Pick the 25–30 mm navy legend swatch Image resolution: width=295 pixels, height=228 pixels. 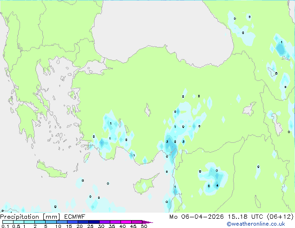click(x=94, y=222)
